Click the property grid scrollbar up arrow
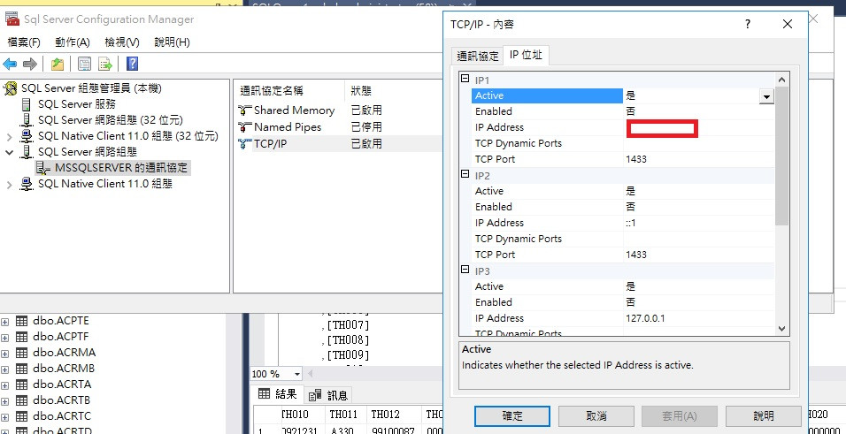The image size is (846, 434). pos(781,80)
